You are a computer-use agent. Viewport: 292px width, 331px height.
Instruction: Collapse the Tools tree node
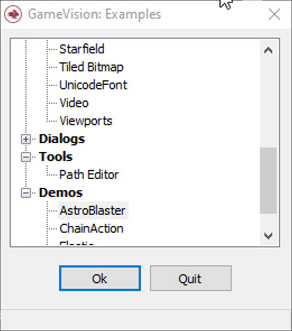(26, 157)
